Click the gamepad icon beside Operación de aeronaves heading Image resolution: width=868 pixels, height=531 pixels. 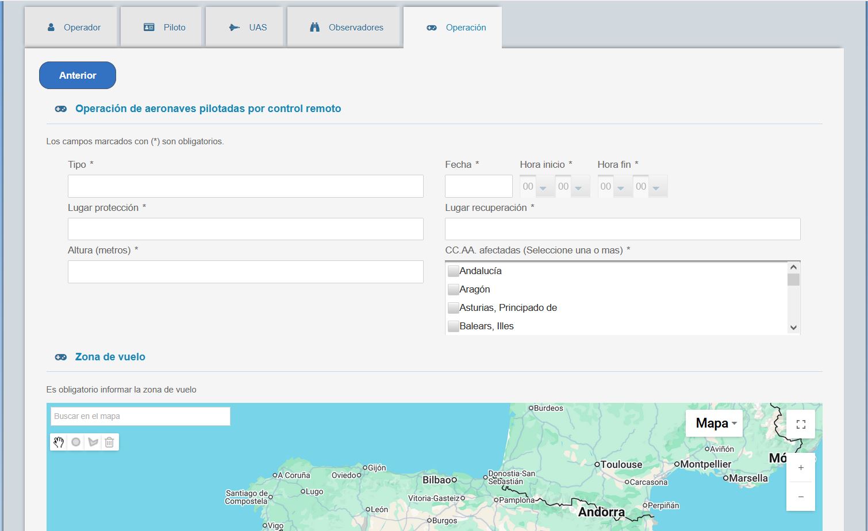[60, 109]
